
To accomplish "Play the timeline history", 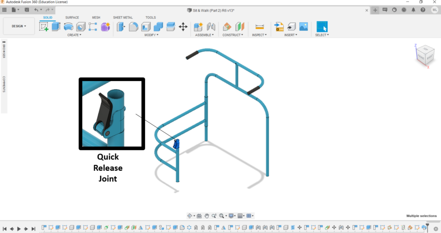I will pyautogui.click(x=19, y=229).
